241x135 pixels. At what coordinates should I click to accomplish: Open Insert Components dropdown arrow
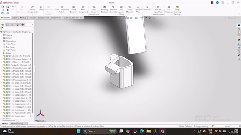(x=32, y=14)
